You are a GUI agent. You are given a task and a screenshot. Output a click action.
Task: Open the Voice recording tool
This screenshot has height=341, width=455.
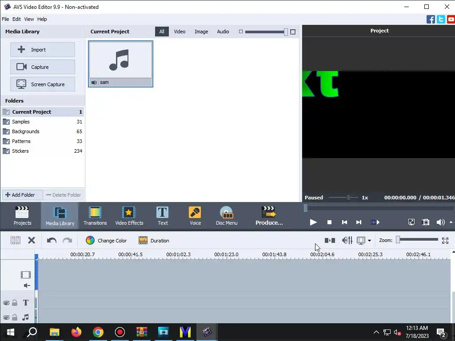tap(195, 216)
